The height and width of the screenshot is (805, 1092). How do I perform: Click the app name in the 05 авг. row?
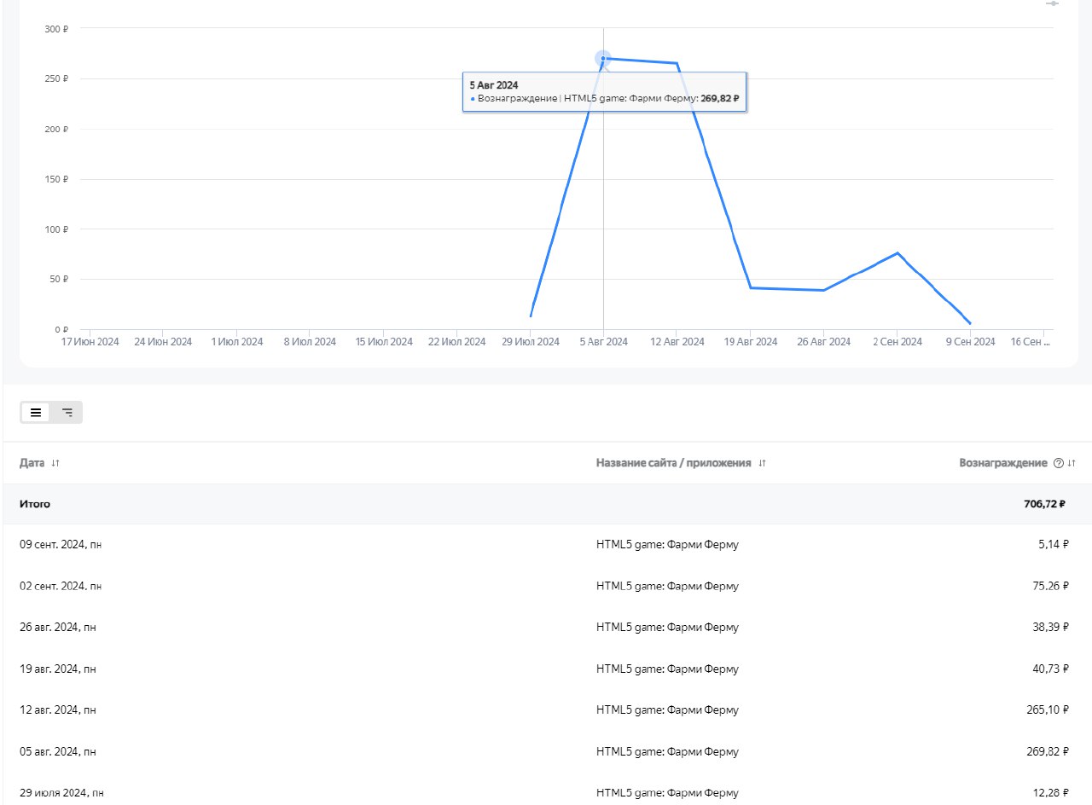(667, 752)
